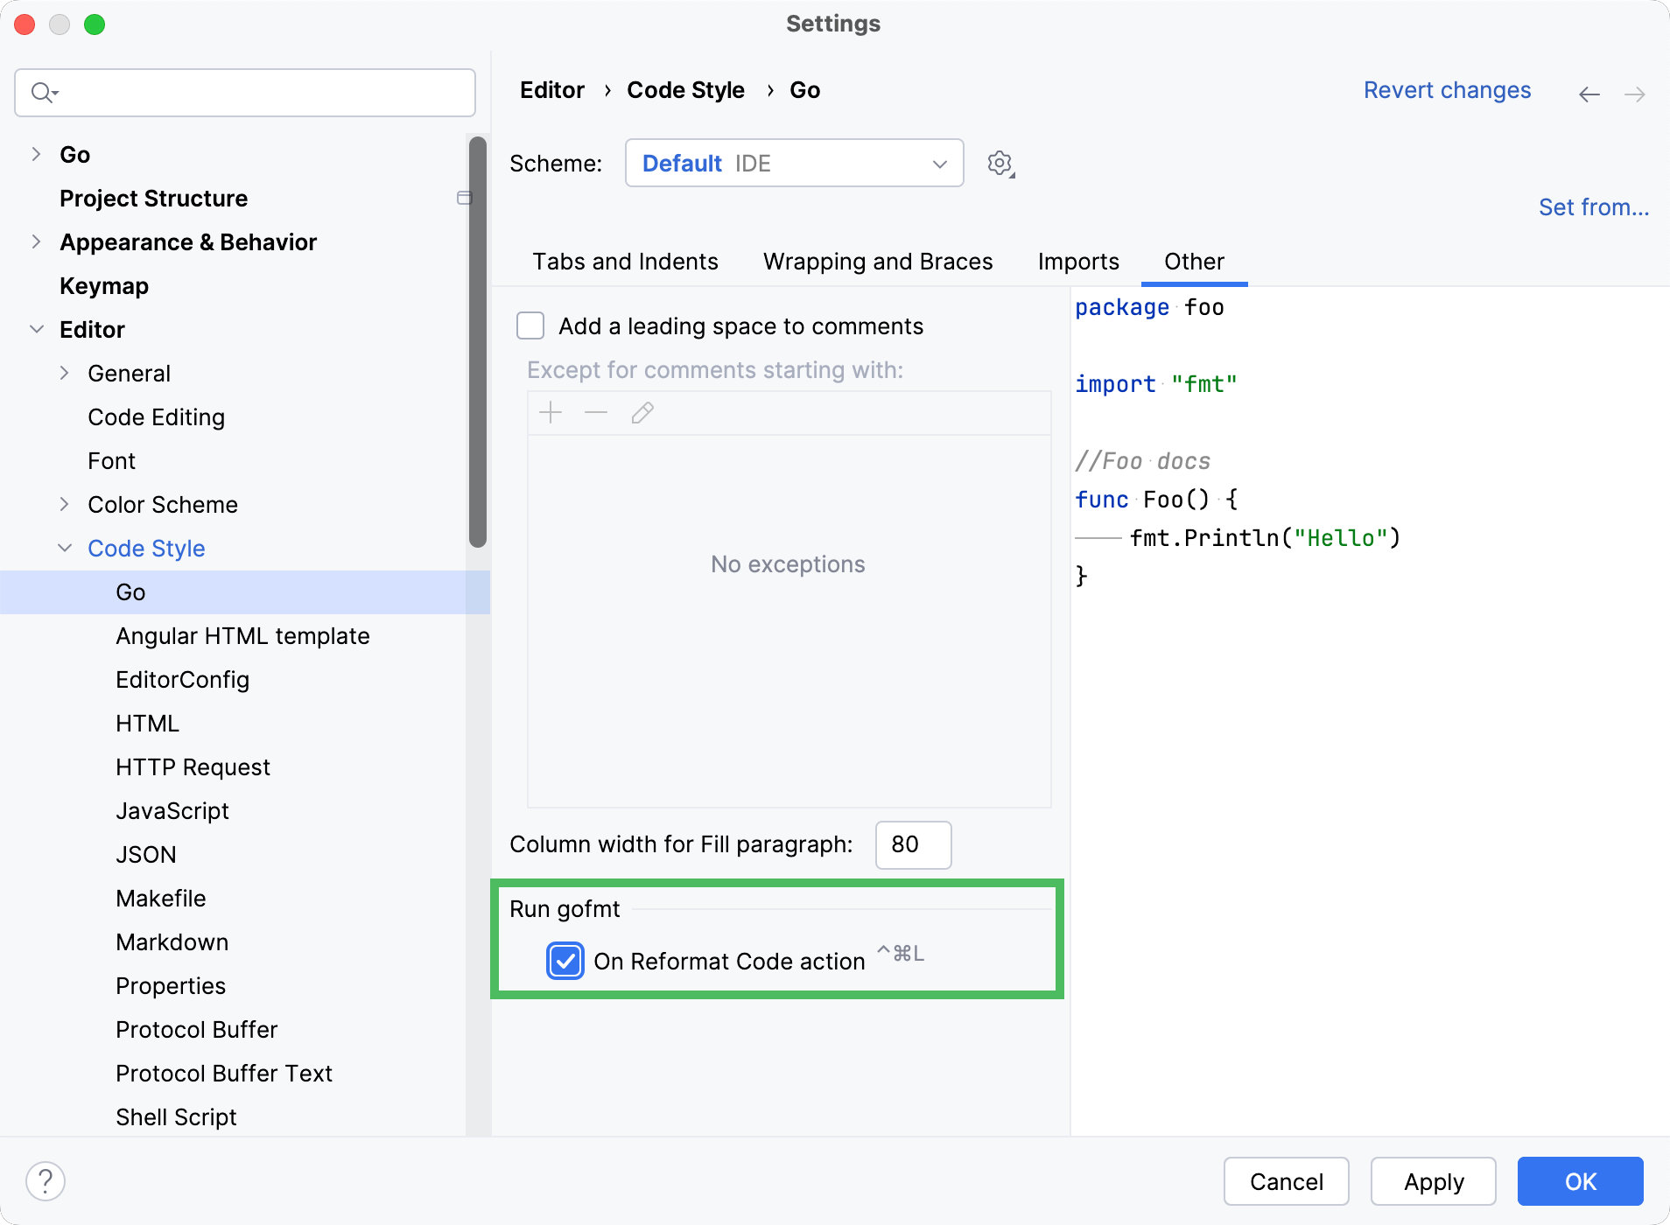Image resolution: width=1670 pixels, height=1225 pixels.
Task: Enable Add a leading space to comments
Action: point(530,325)
